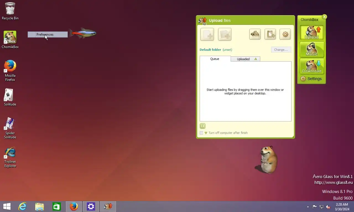Expand the green arrow beside Turn off computer
This screenshot has height=212, width=354.
[206, 133]
